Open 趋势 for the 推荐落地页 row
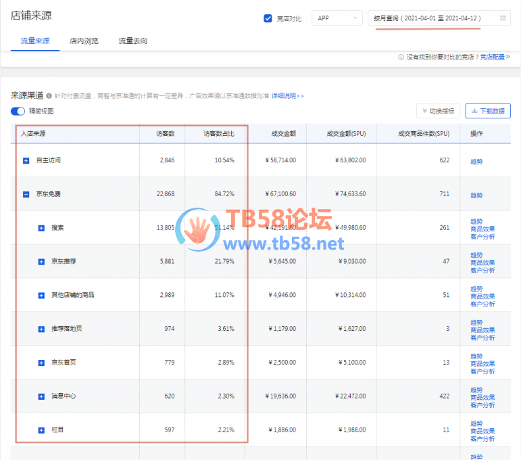 pyautogui.click(x=476, y=322)
